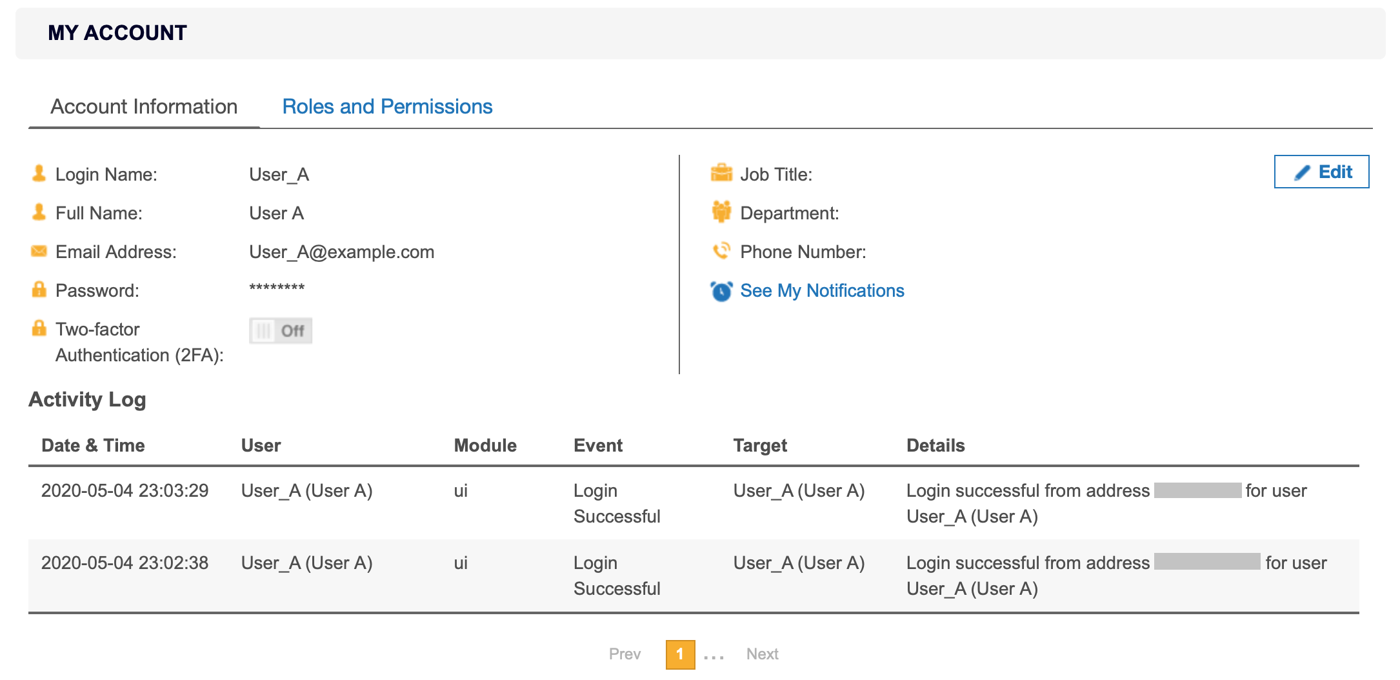Image resolution: width=1400 pixels, height=680 pixels.
Task: Enable Two-factor Authentication toggle
Action: [x=280, y=330]
